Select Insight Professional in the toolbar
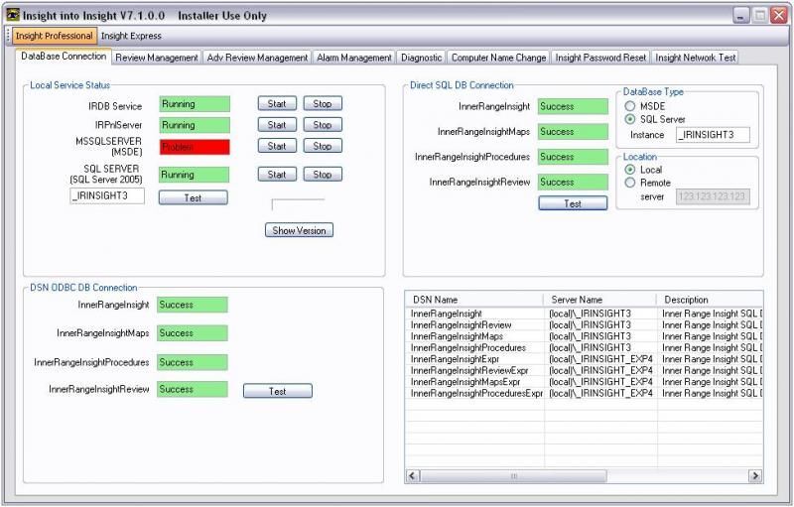Image resolution: width=794 pixels, height=507 pixels. pyautogui.click(x=55, y=36)
